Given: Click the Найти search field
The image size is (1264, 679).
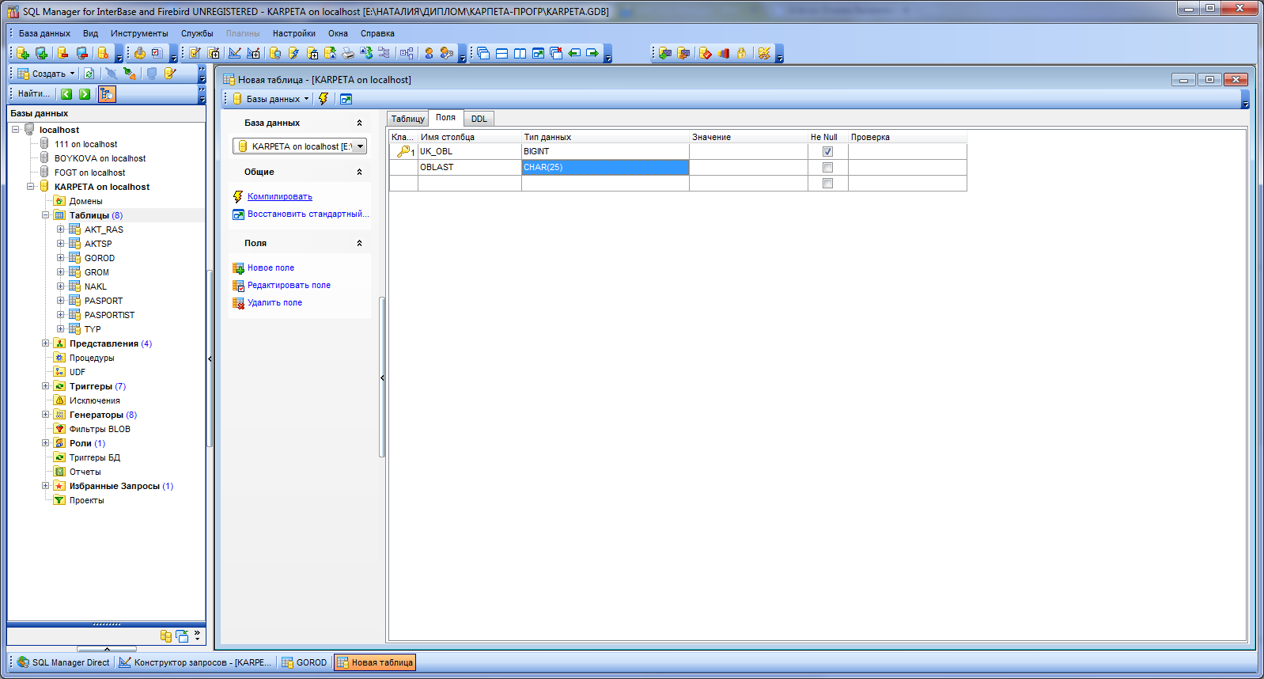Looking at the screenshot, I should (34, 93).
